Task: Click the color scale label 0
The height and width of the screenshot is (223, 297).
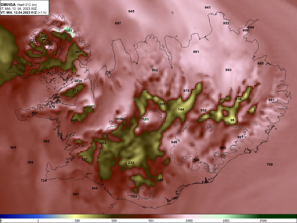Action: [x=1, y=221]
